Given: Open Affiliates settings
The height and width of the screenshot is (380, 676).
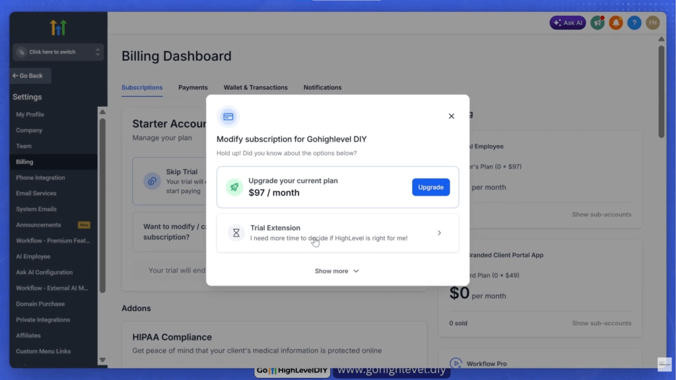Looking at the screenshot, I should (x=28, y=335).
